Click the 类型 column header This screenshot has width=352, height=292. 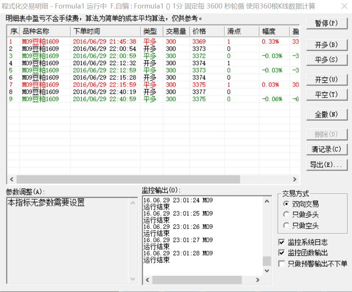pyautogui.click(x=152, y=31)
